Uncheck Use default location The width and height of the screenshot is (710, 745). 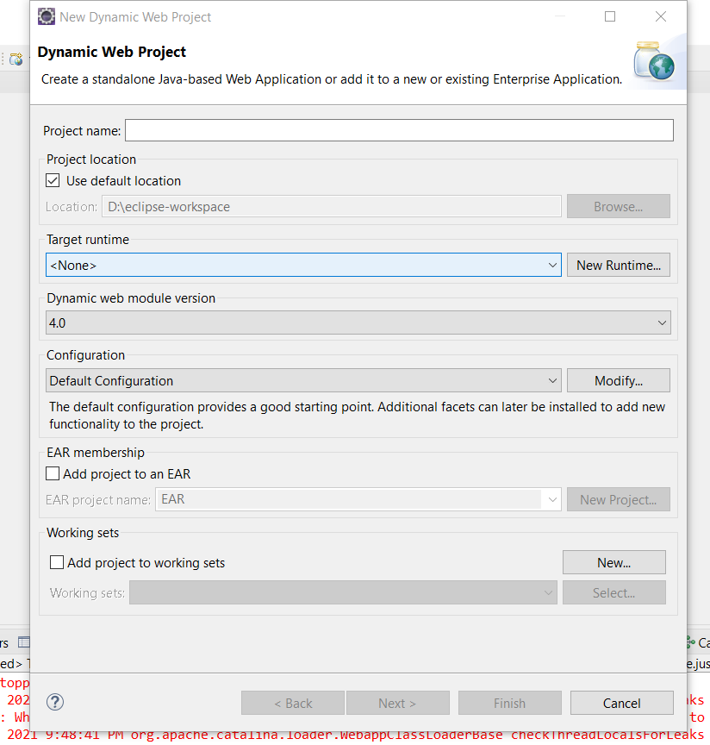tap(53, 180)
